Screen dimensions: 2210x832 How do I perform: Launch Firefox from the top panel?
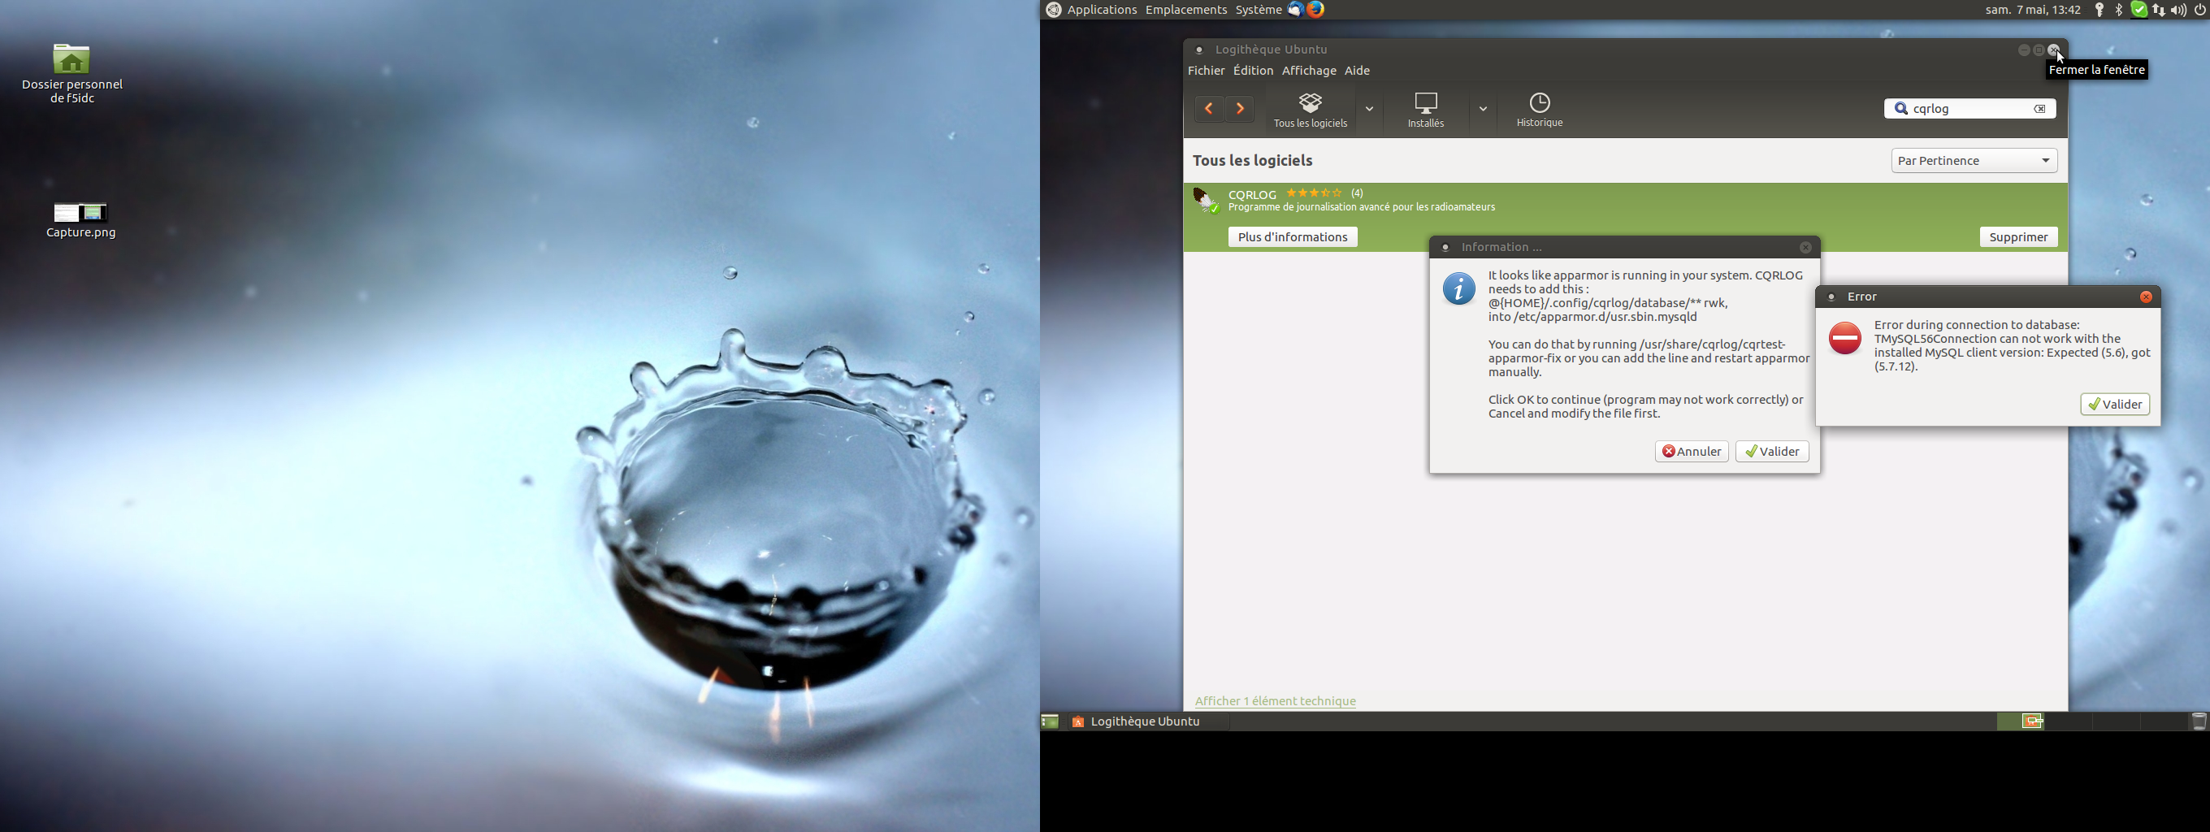pyautogui.click(x=1316, y=10)
